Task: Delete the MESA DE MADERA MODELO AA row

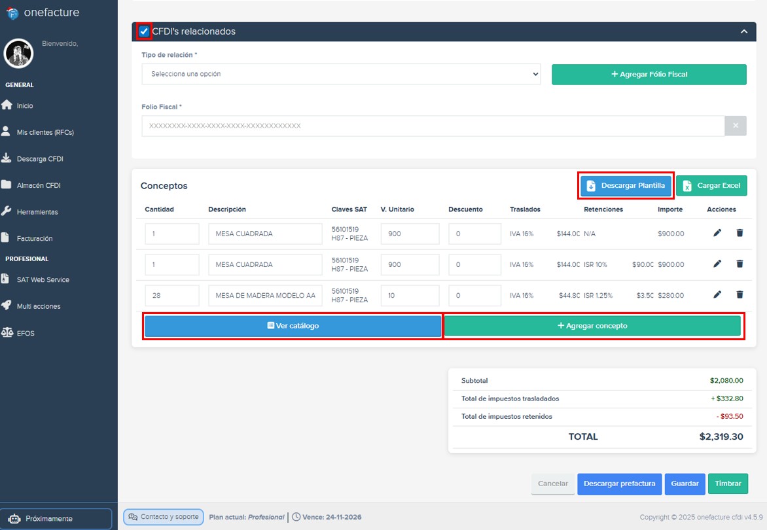Action: pos(740,294)
